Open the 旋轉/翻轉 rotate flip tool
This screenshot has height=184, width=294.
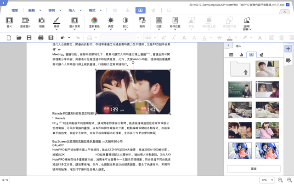click(x=247, y=23)
